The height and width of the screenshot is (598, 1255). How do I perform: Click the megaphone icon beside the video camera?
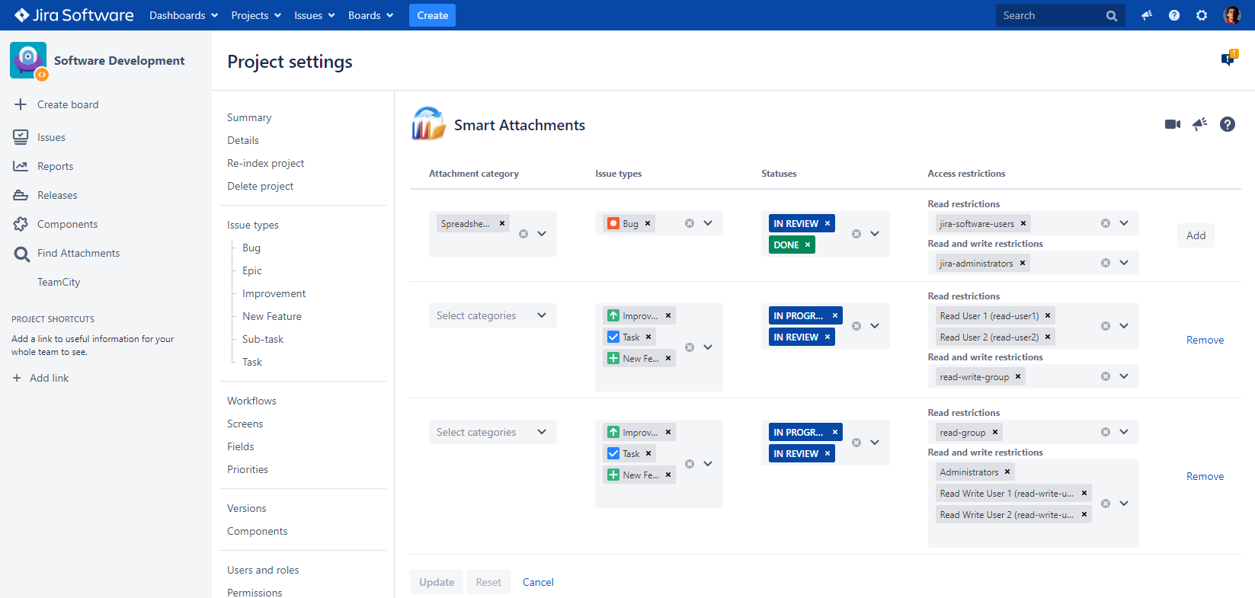(1199, 124)
